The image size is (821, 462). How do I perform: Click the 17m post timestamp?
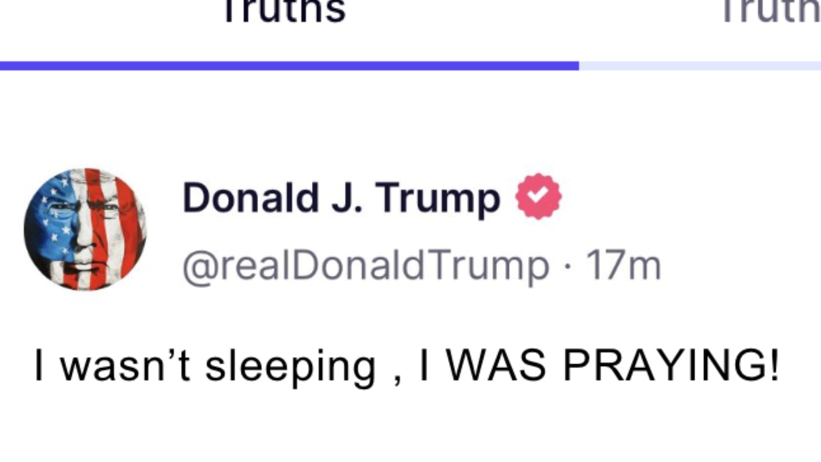click(x=623, y=265)
